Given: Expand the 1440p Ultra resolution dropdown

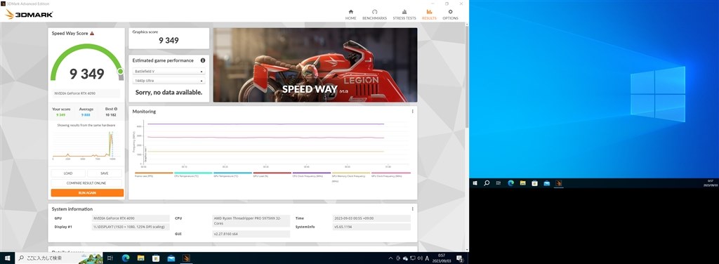Looking at the screenshot, I should click(169, 81).
